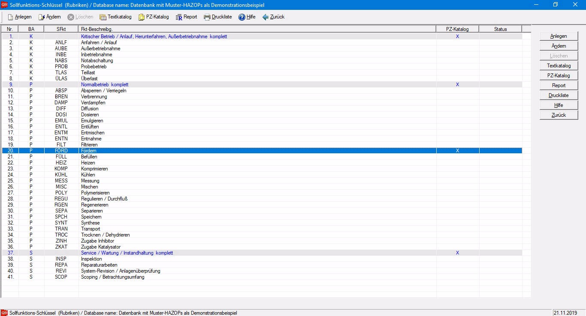Select the 'System-Revision / Anlagenüberprüfung' row
Viewport: 586px width, 316px height.
(x=262, y=271)
